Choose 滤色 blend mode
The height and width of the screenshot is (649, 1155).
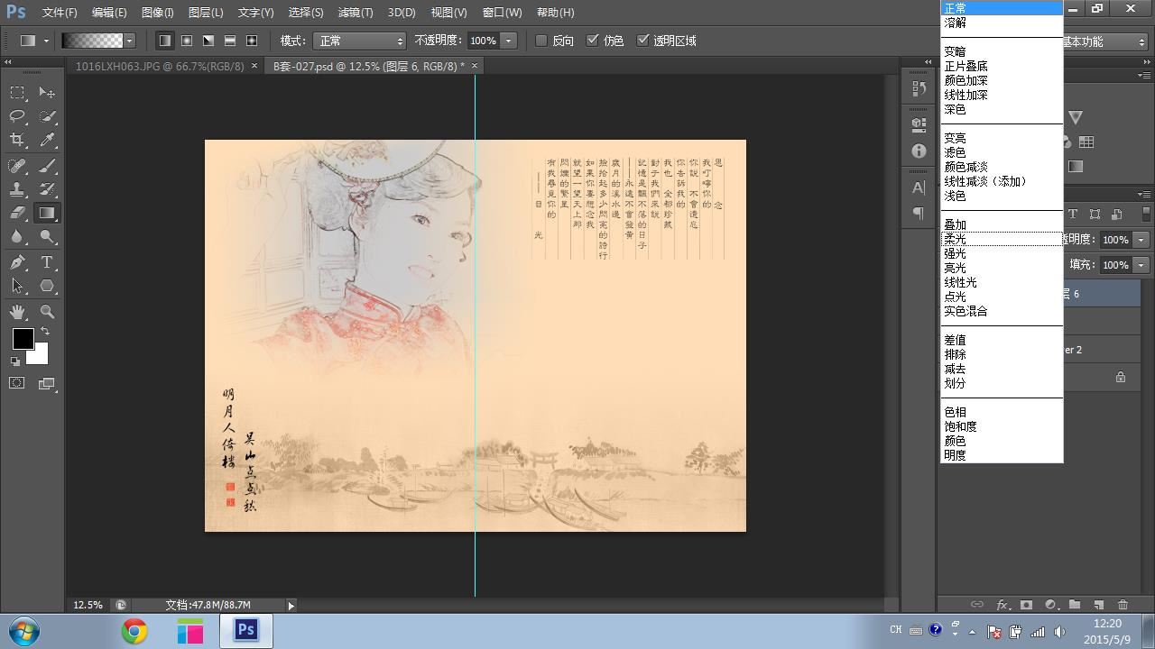tap(955, 152)
